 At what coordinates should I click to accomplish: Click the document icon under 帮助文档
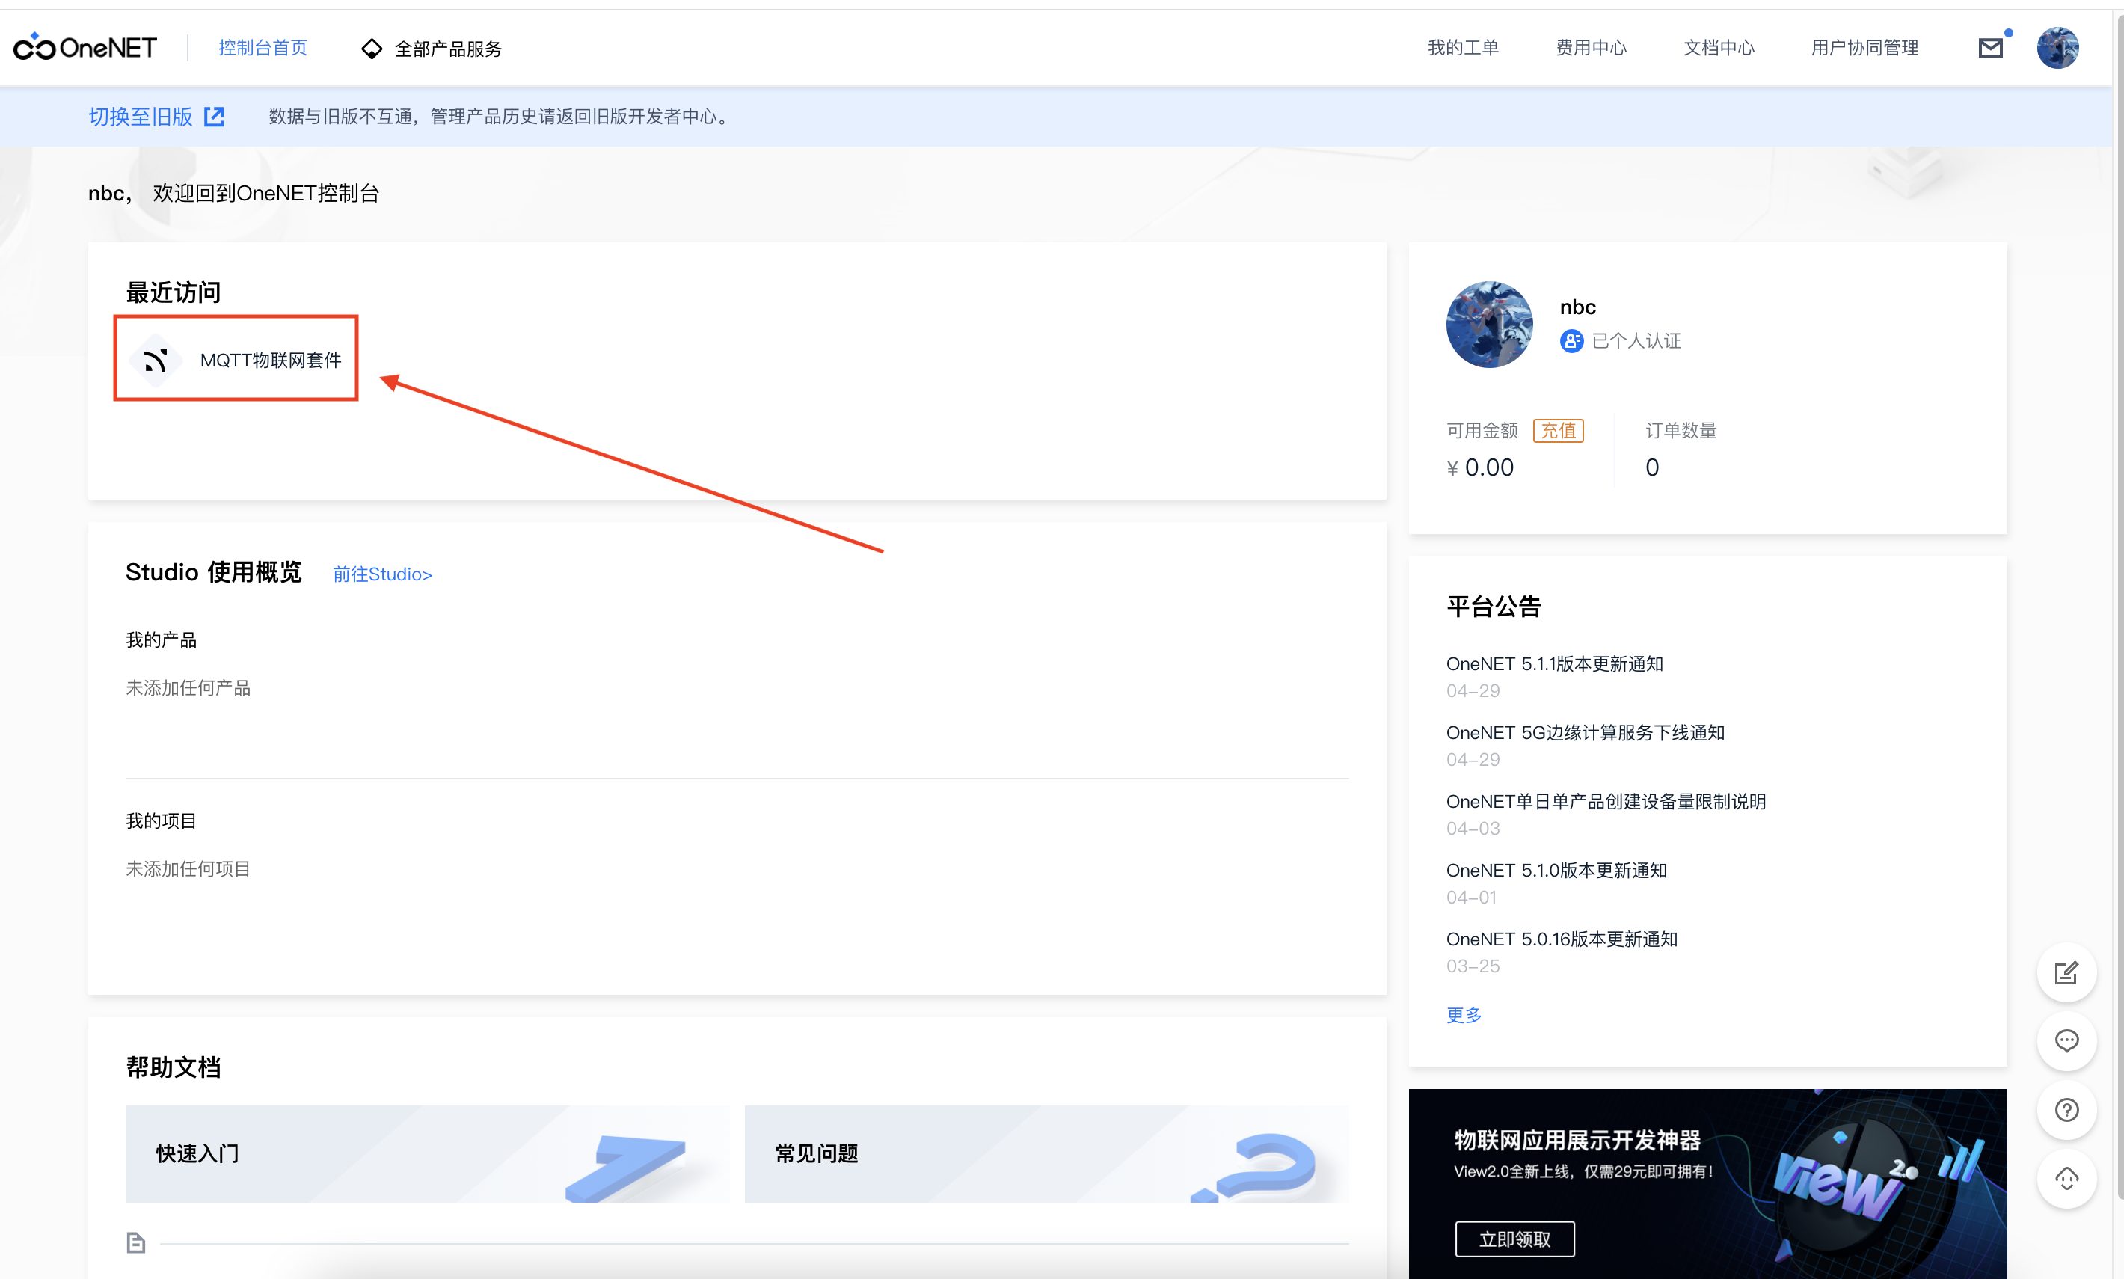coord(136,1242)
